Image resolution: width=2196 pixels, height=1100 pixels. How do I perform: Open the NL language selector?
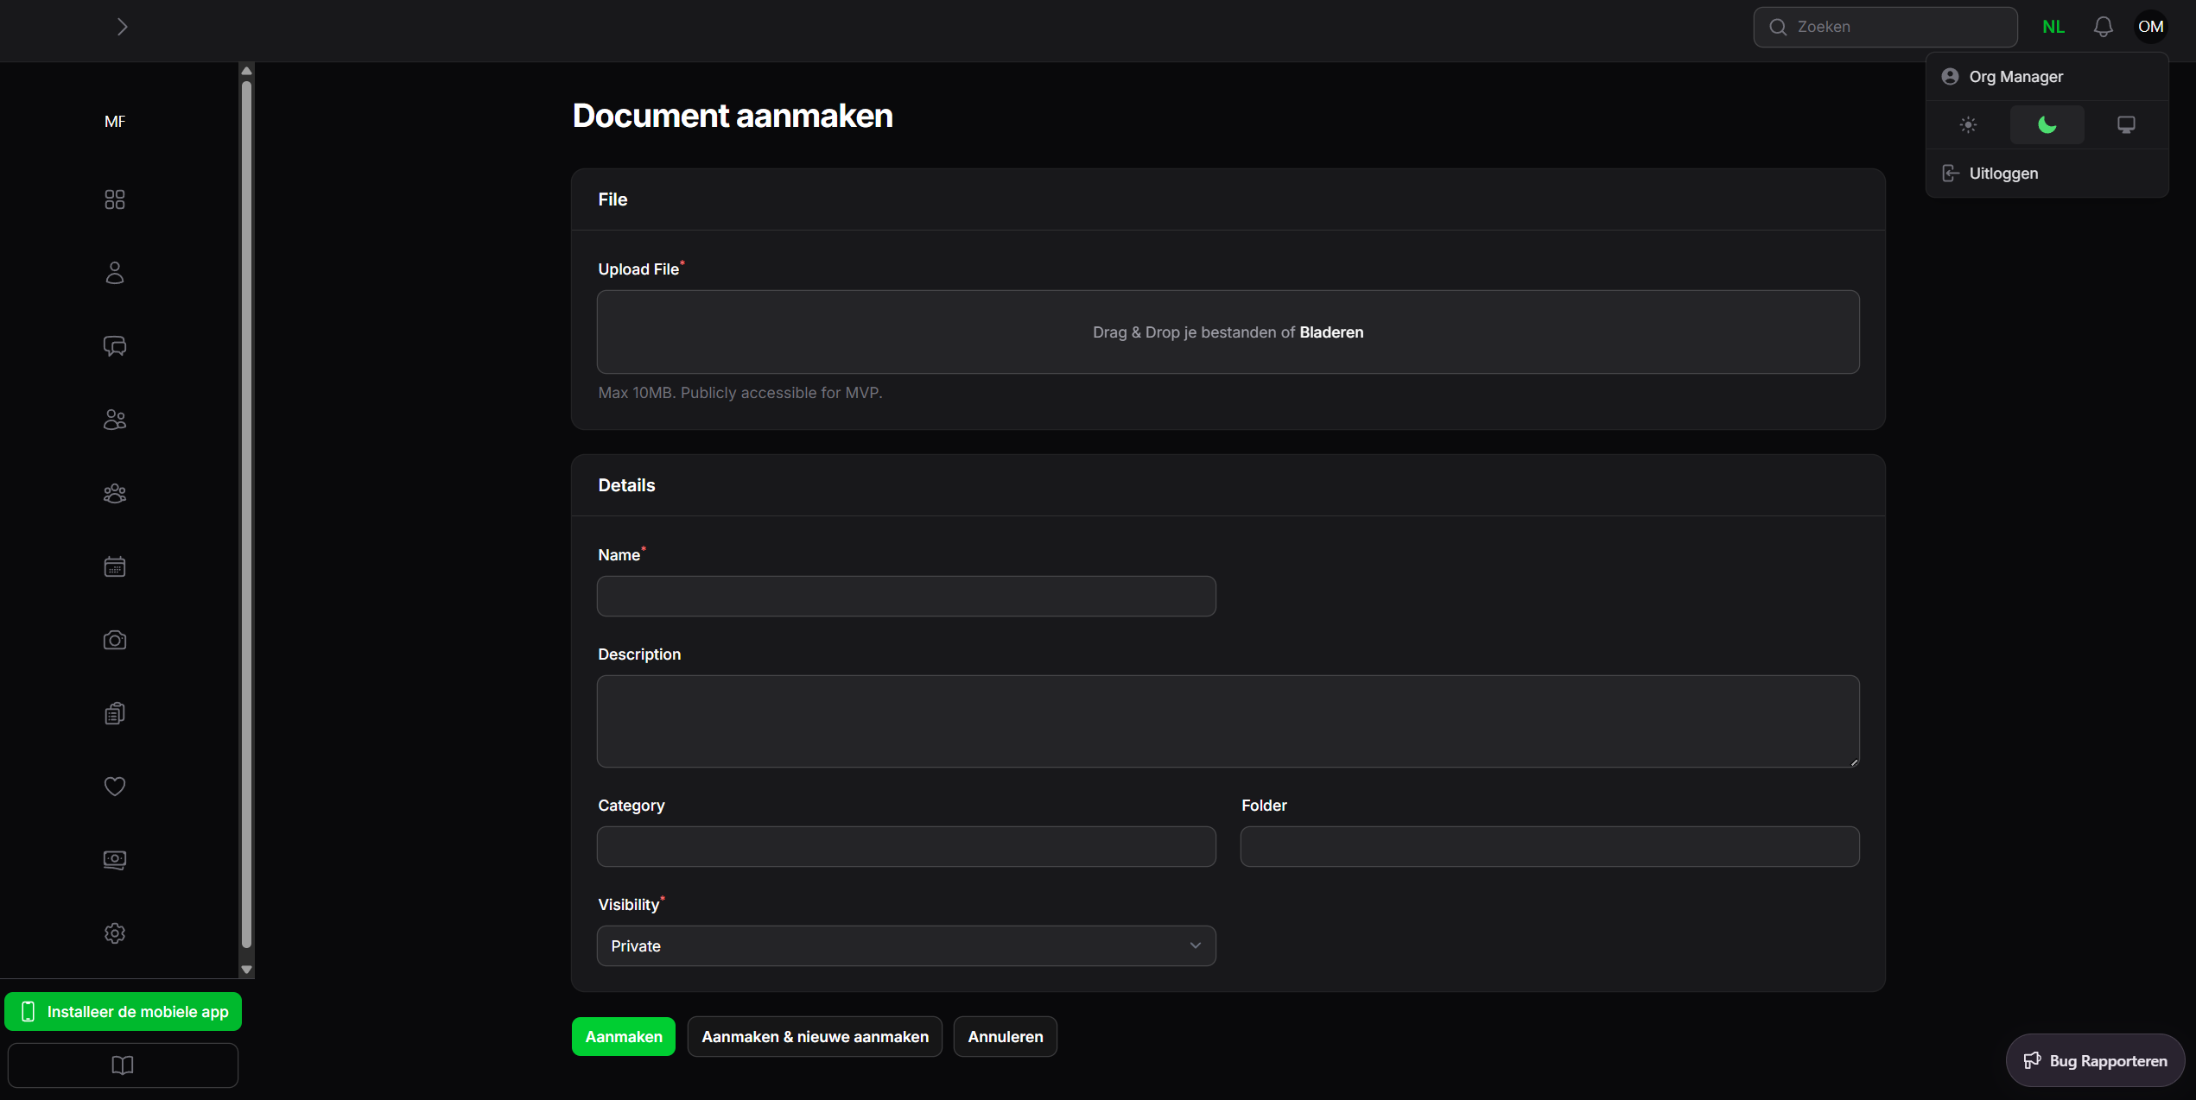2053,27
